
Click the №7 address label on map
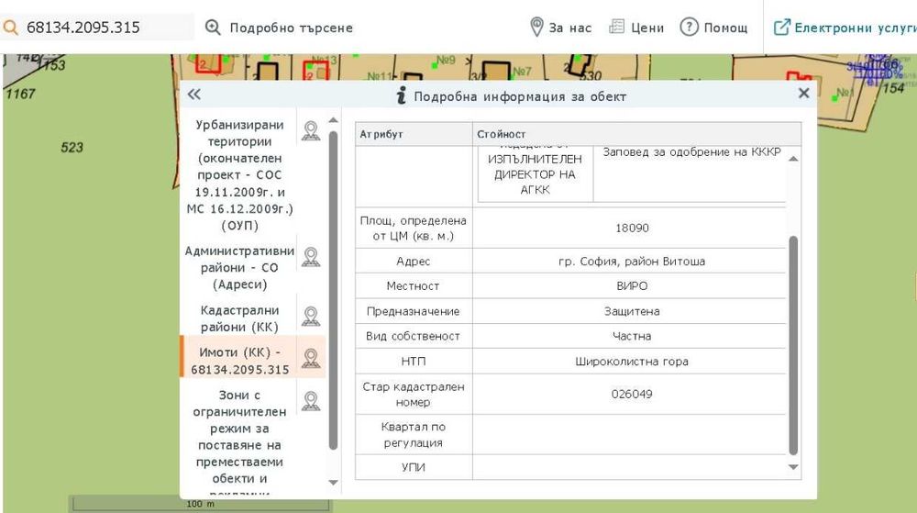522,72
